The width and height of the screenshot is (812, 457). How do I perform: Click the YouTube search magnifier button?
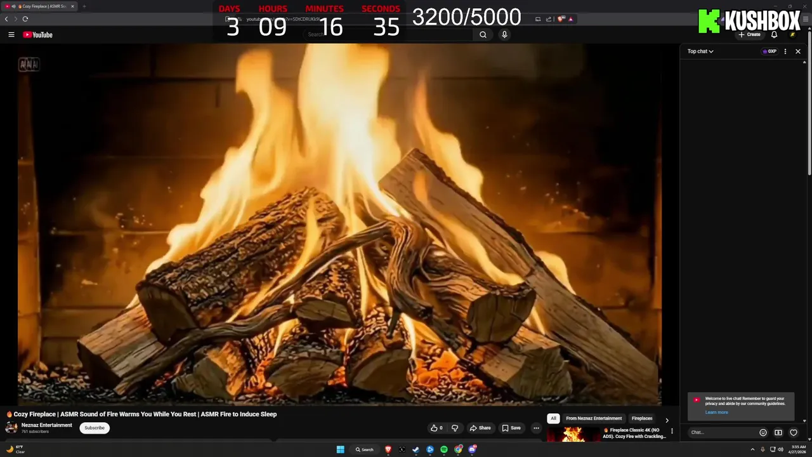click(x=483, y=35)
